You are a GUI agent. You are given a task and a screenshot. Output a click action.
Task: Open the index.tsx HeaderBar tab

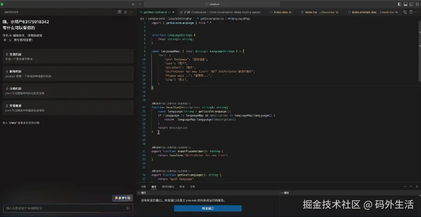[319, 12]
